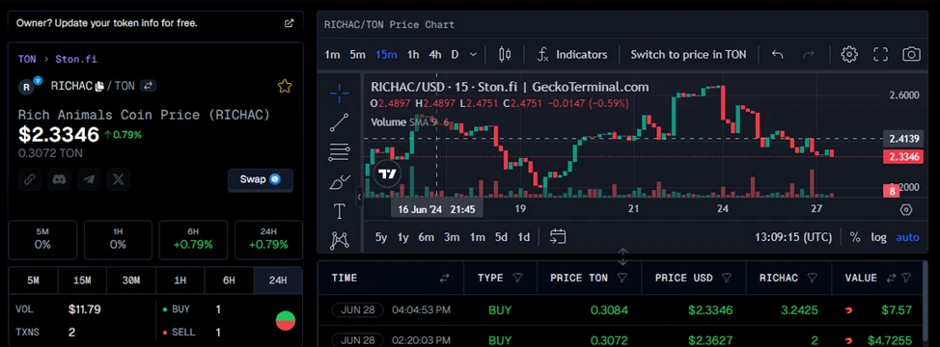
Task: Open the RICHAC column filter
Action: (813, 278)
